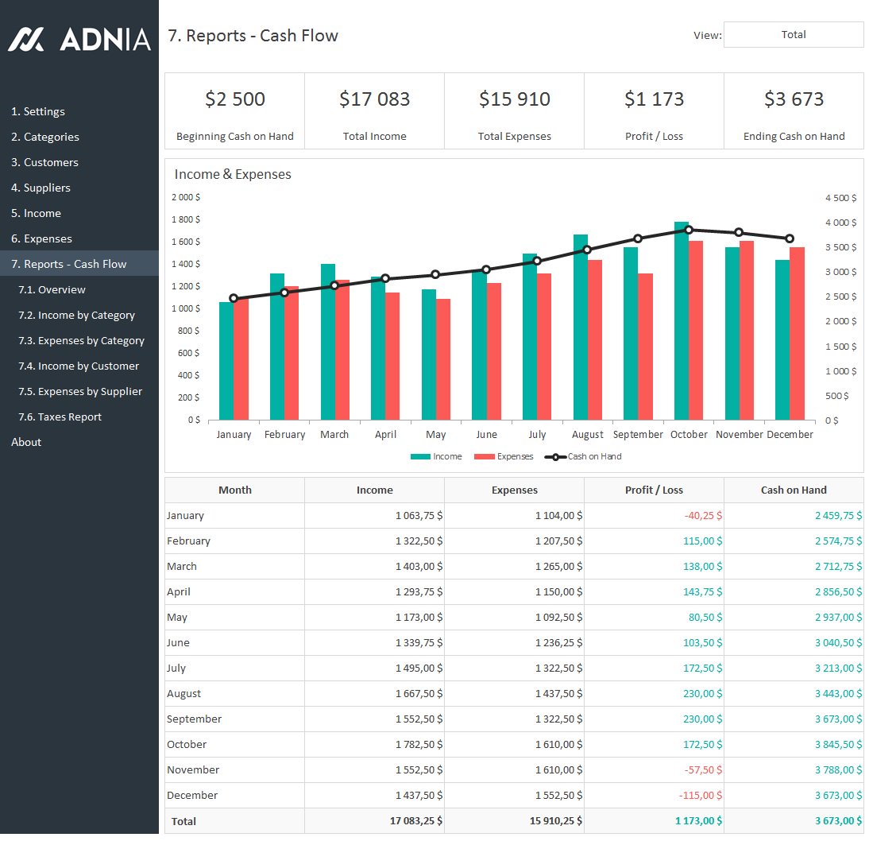This screenshot has width=873, height=841.
Task: Navigate to the "1. Settings" page
Action: (37, 111)
